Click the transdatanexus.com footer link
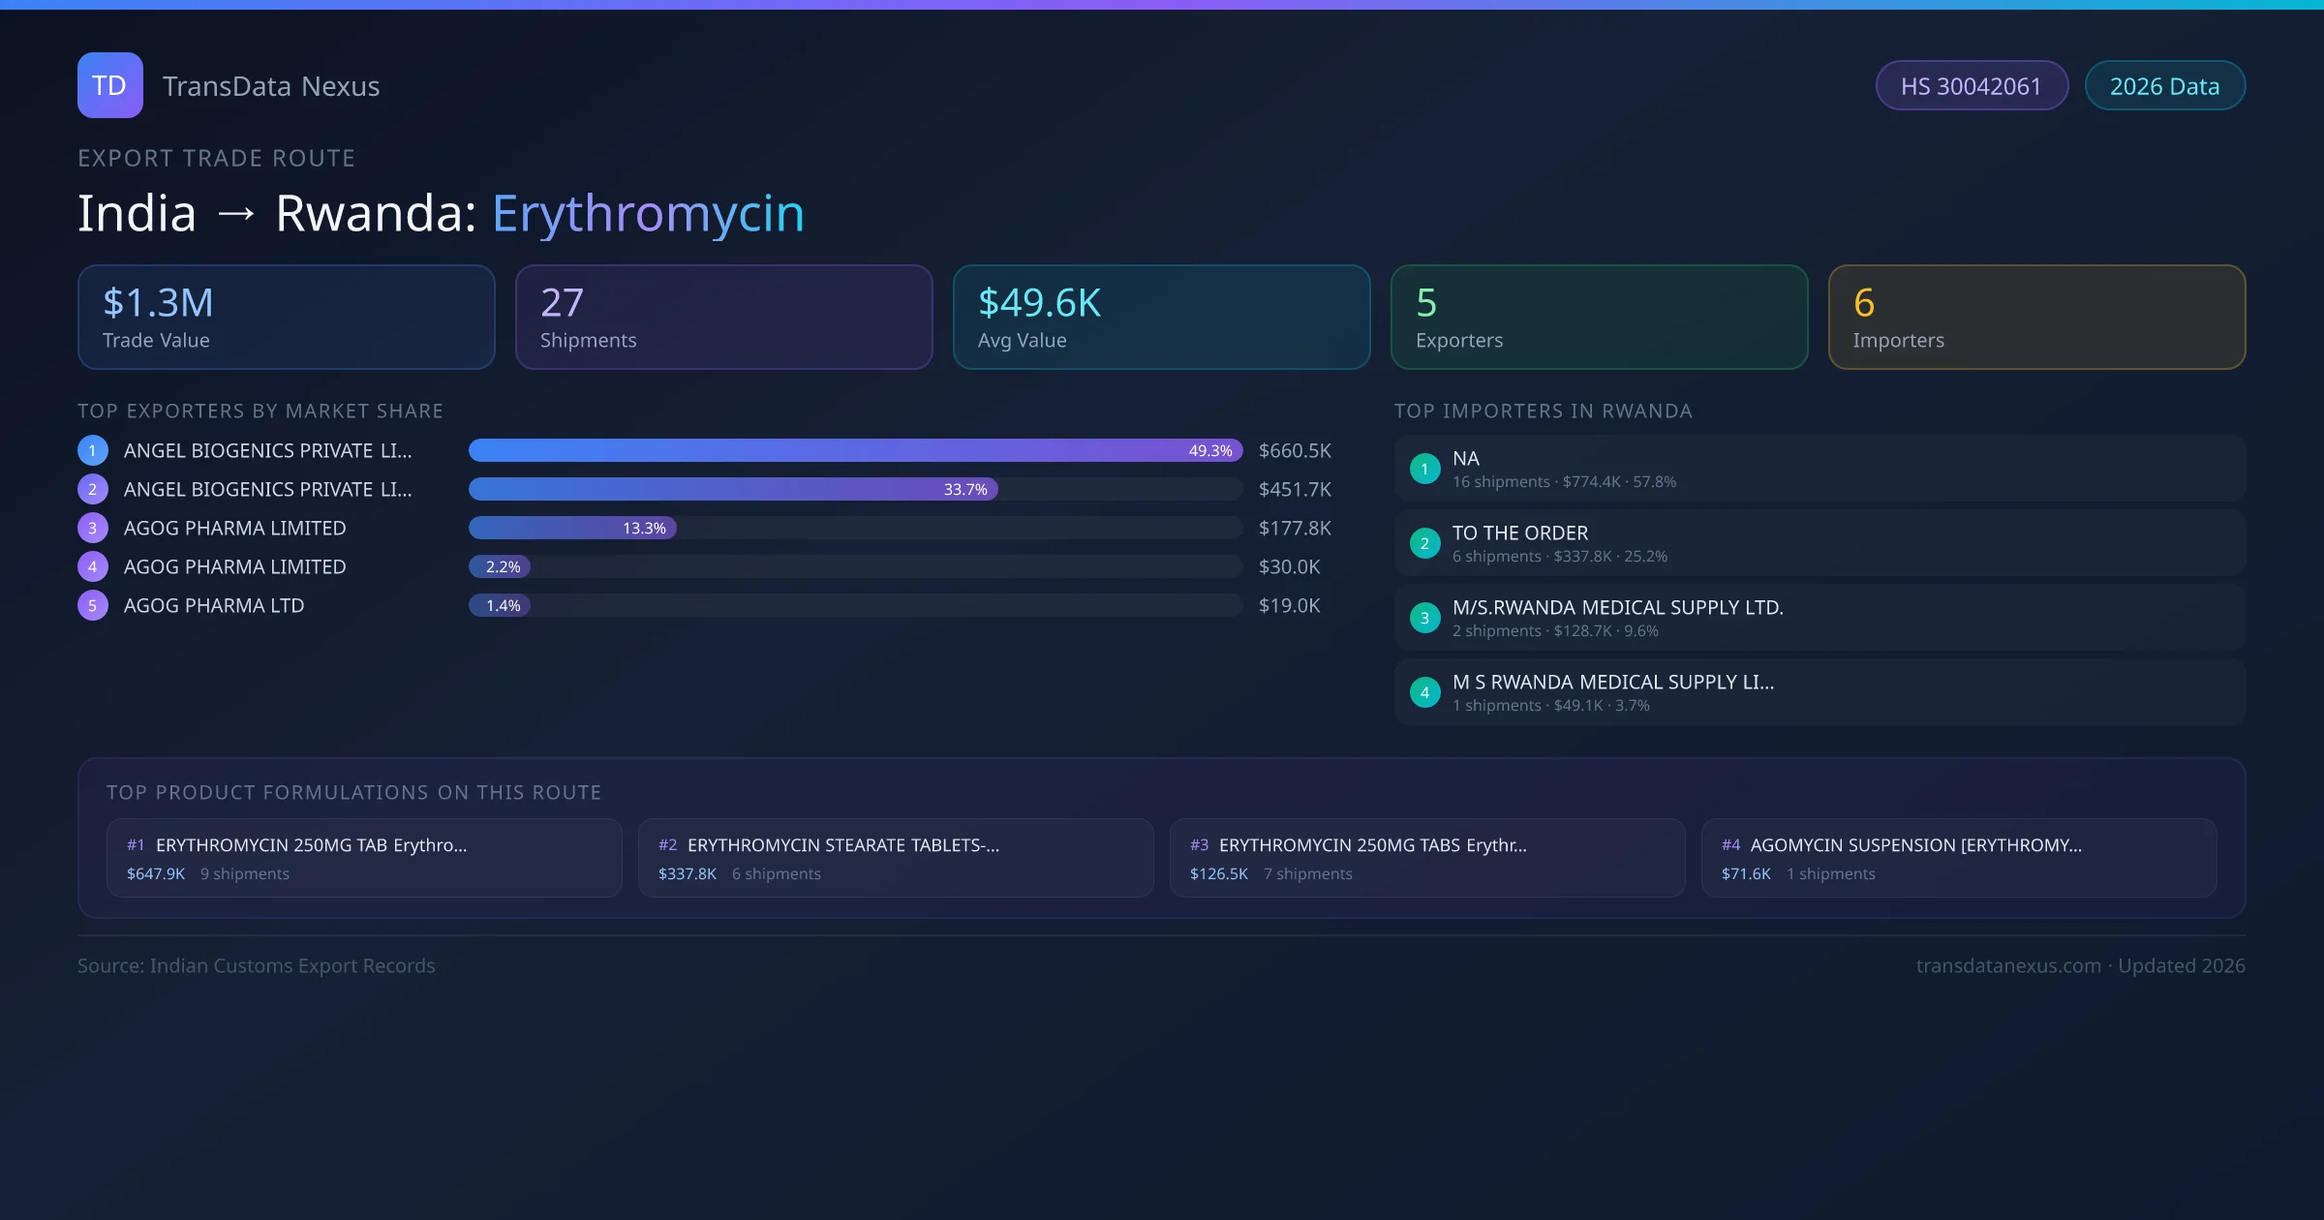 2008,965
